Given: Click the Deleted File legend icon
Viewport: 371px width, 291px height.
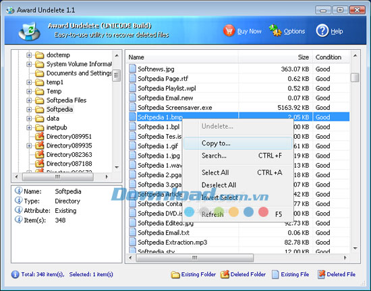Looking at the screenshot, I should (321, 274).
